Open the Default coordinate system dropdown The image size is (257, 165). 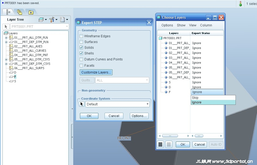click(x=117, y=104)
